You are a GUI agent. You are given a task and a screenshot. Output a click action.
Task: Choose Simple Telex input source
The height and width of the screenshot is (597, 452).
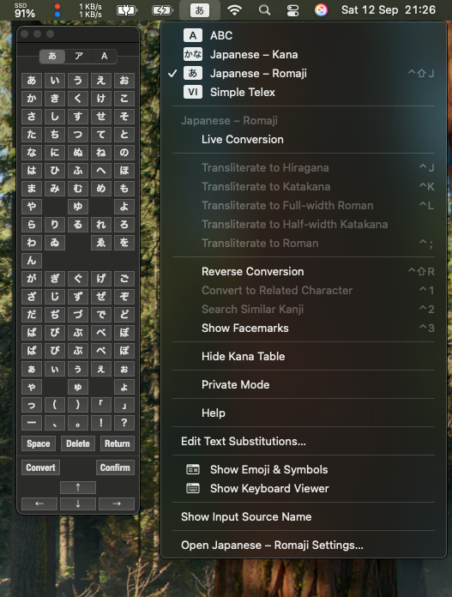[242, 92]
